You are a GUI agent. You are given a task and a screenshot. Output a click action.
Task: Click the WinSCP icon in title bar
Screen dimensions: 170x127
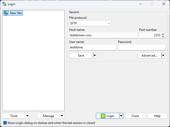click(x=4, y=4)
